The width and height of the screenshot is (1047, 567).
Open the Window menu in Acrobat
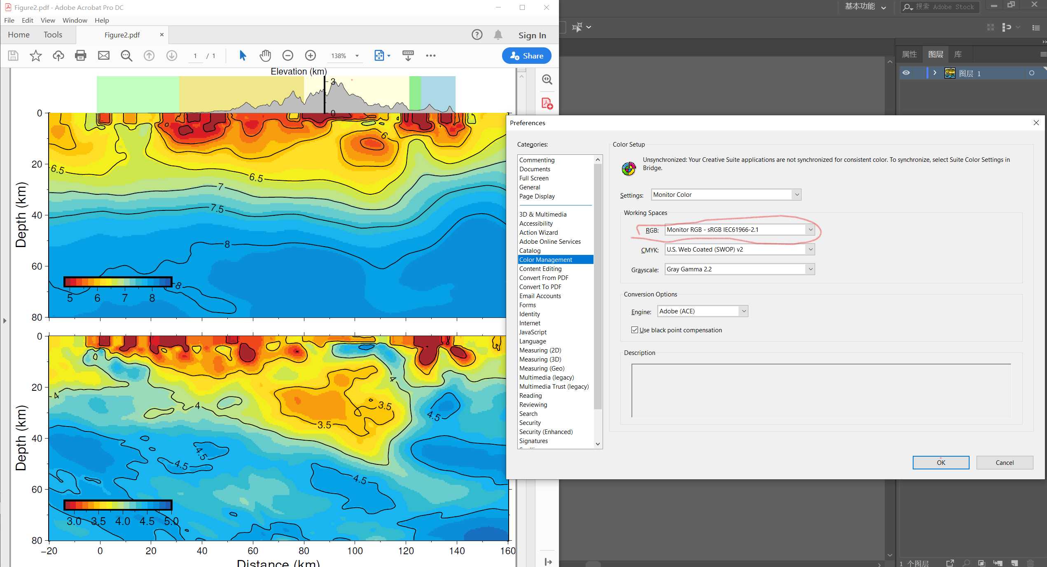(75, 20)
